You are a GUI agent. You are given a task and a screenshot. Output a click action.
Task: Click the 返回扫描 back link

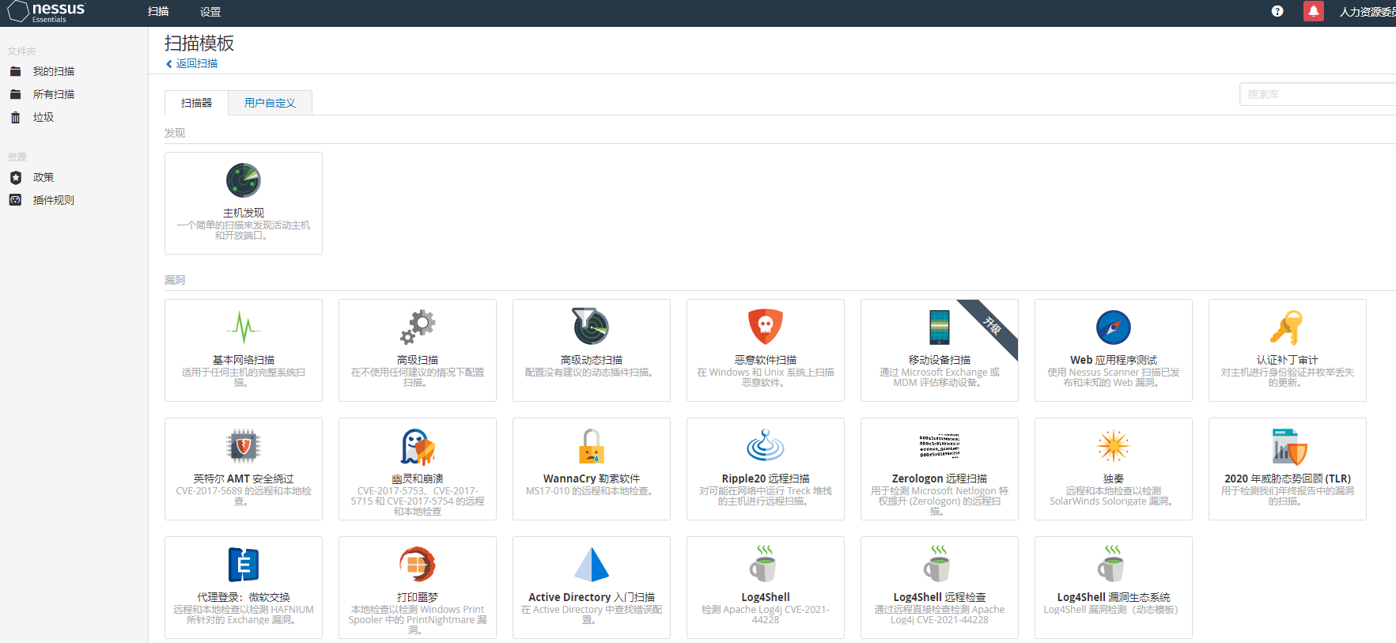tap(191, 63)
